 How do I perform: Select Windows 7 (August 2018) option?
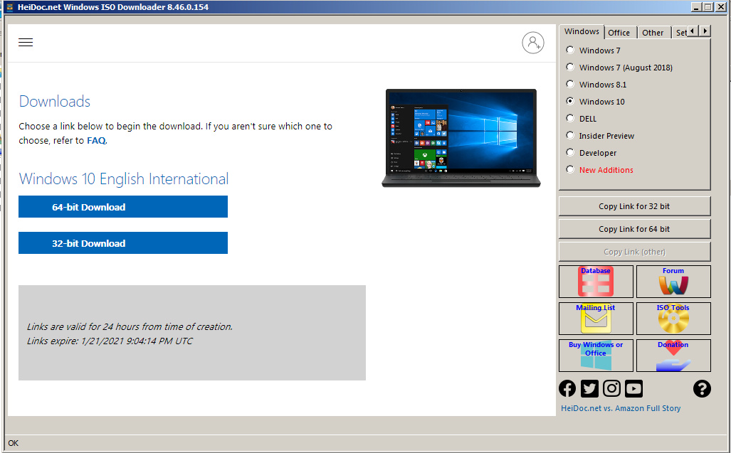(x=569, y=67)
